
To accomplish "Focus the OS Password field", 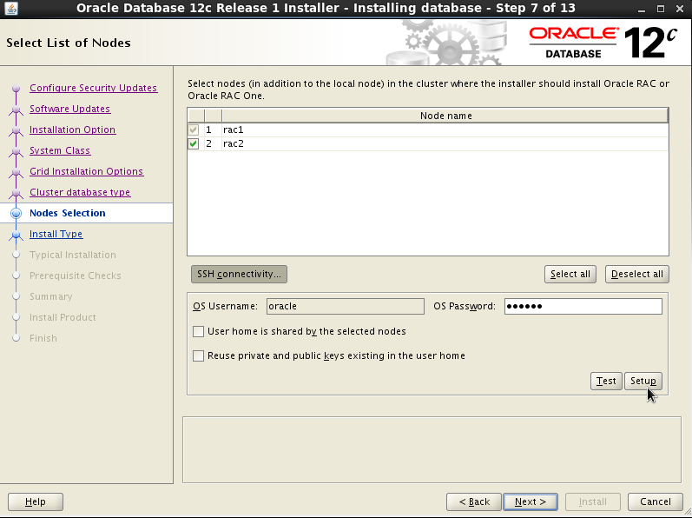I will point(583,306).
